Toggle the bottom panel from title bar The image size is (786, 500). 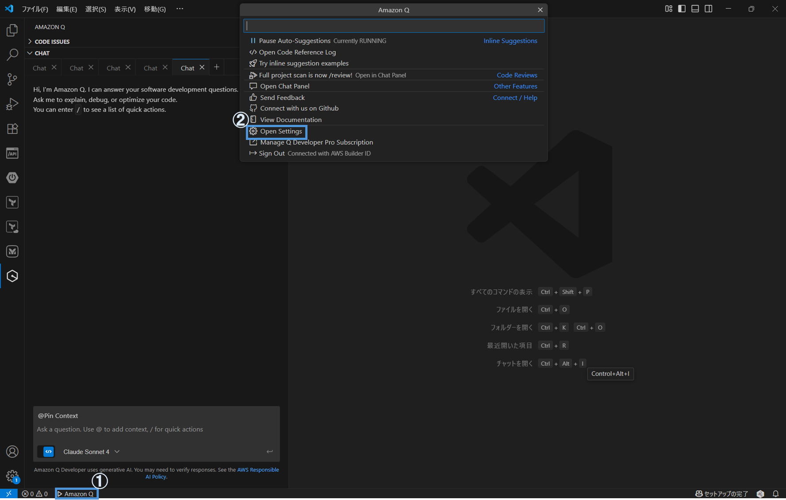[x=695, y=9]
